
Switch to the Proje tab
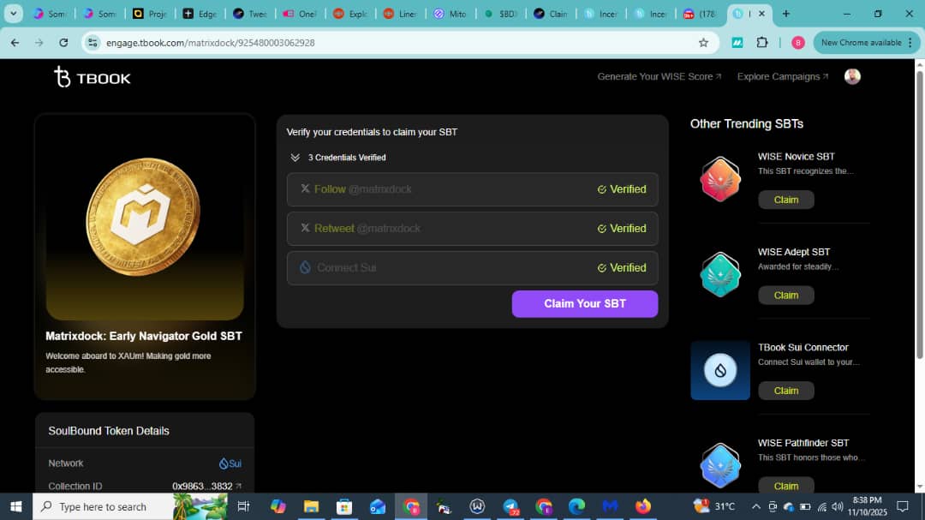(x=149, y=13)
